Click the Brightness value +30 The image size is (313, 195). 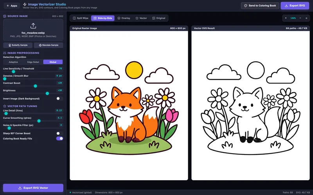coord(60,90)
